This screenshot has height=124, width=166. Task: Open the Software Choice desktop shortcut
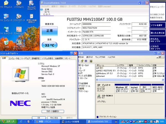tap(19, 4)
